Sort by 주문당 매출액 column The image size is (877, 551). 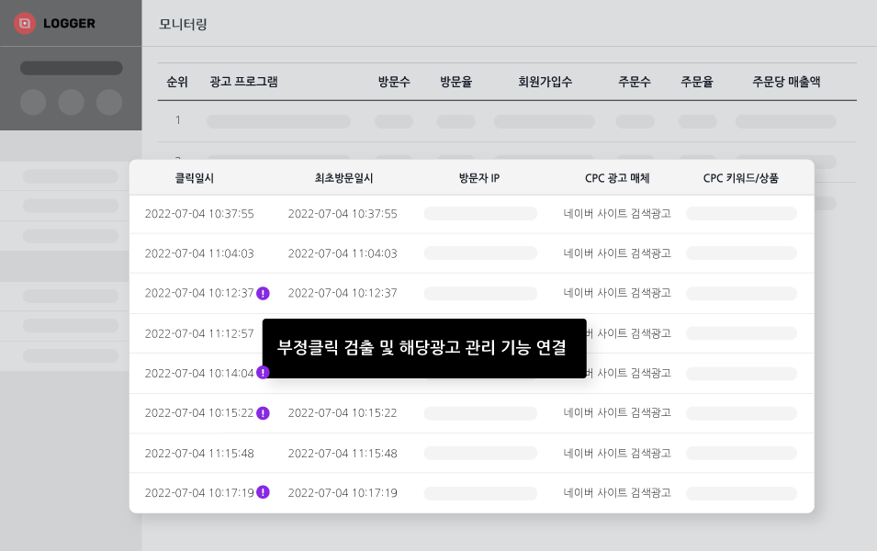point(786,82)
